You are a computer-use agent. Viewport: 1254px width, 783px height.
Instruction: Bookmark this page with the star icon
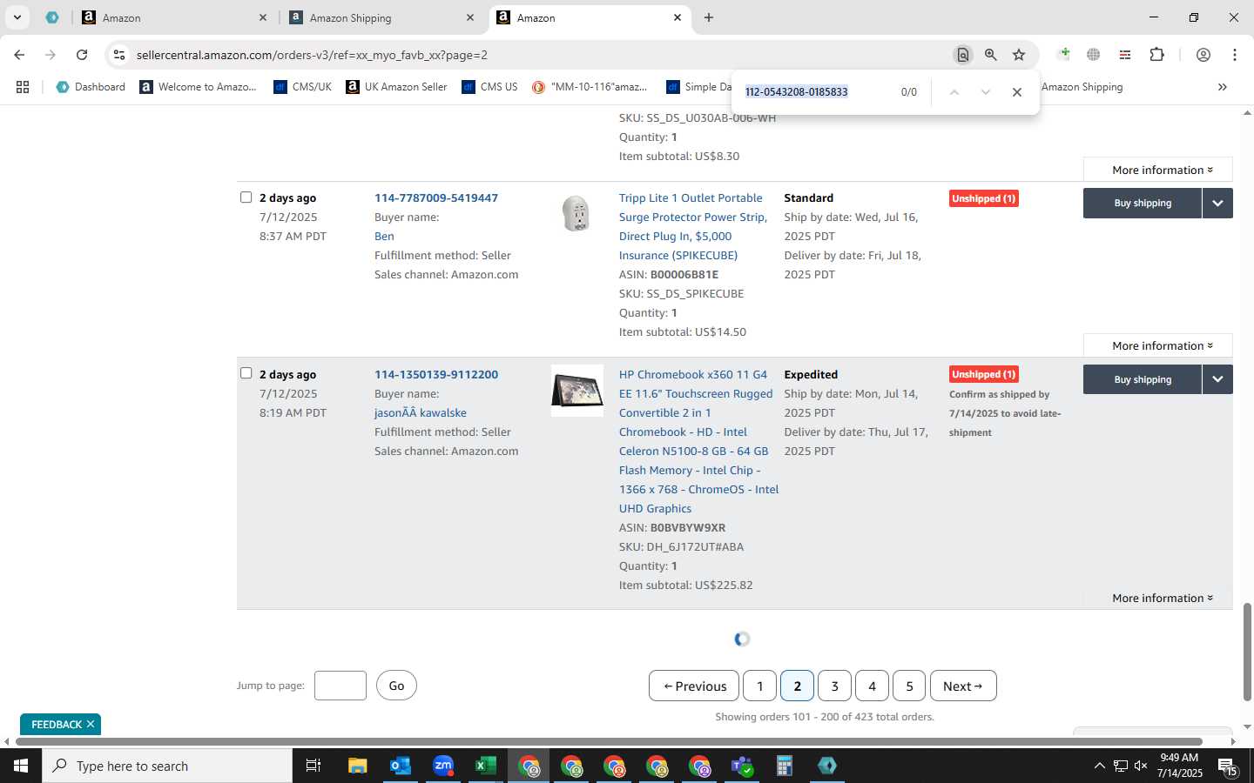1019,55
